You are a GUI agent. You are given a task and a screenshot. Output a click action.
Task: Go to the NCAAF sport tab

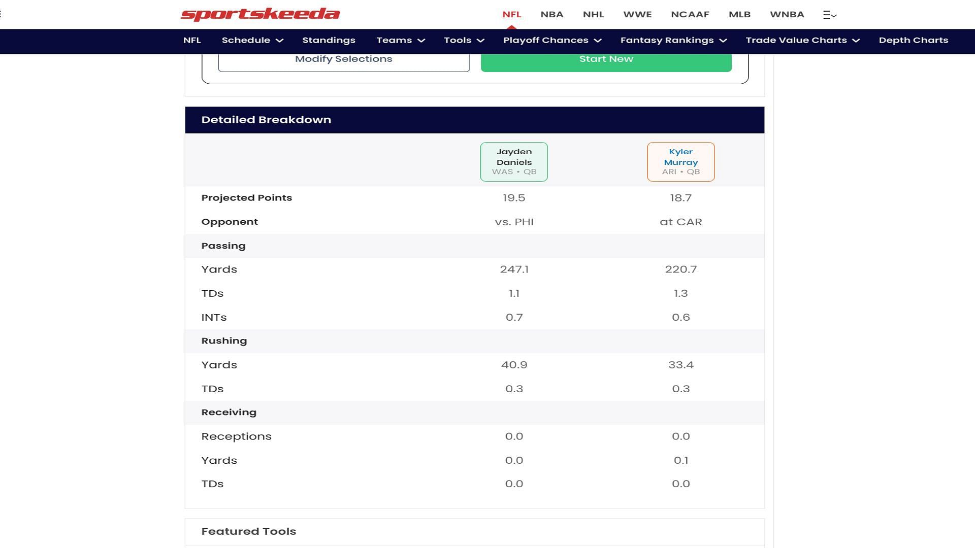tap(690, 14)
